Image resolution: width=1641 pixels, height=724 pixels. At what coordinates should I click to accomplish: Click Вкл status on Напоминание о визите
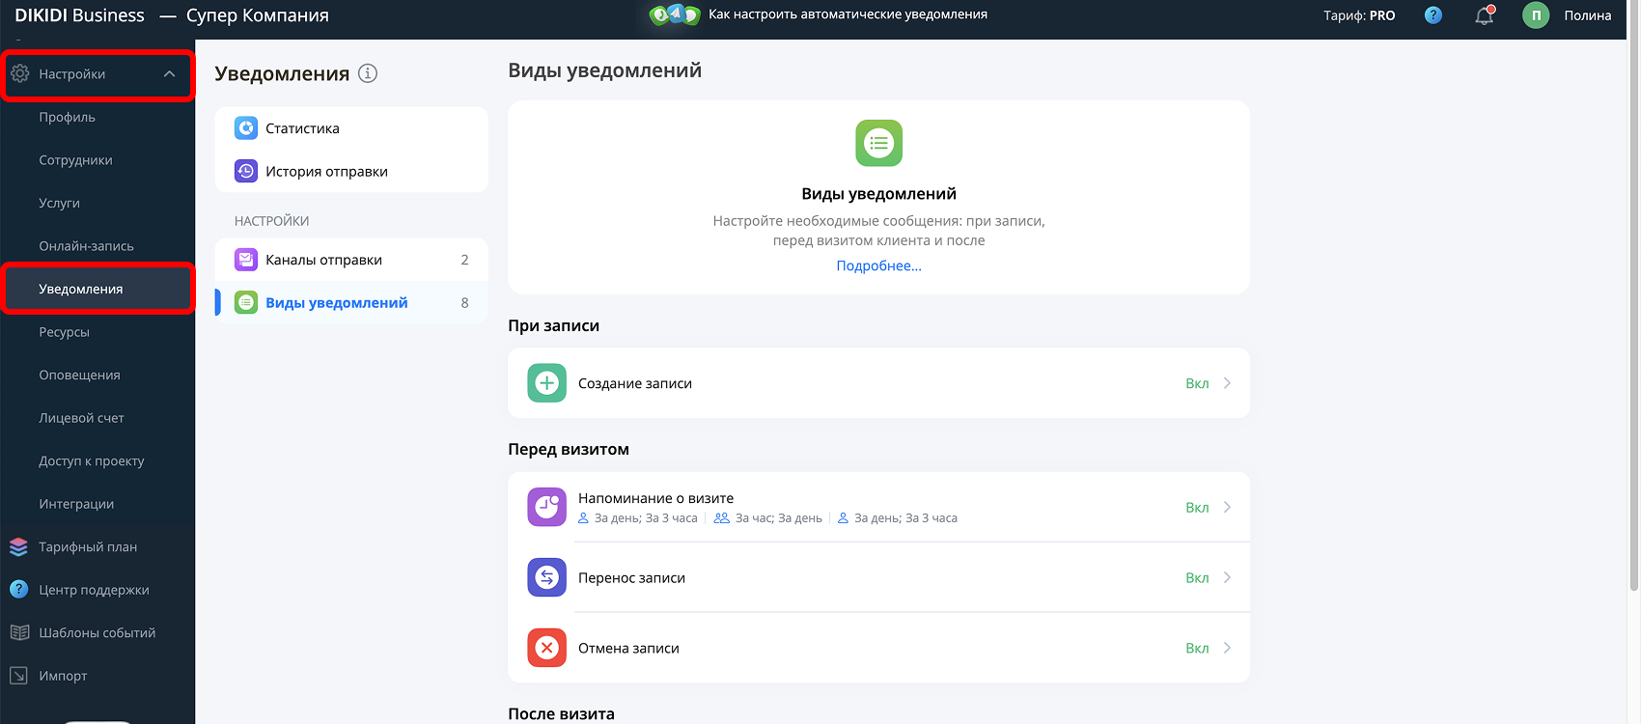[1197, 508]
